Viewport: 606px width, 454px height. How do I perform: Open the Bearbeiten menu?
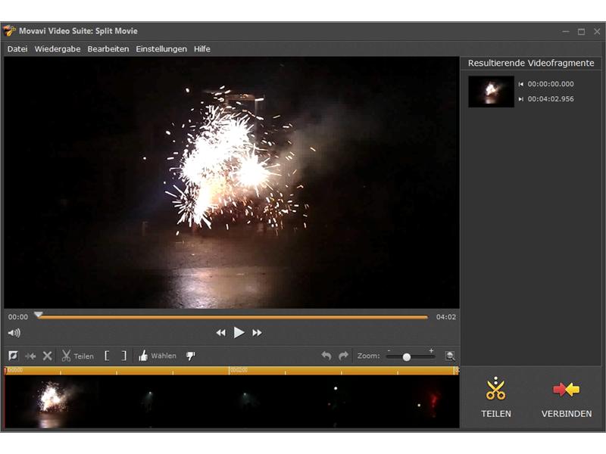coord(108,49)
